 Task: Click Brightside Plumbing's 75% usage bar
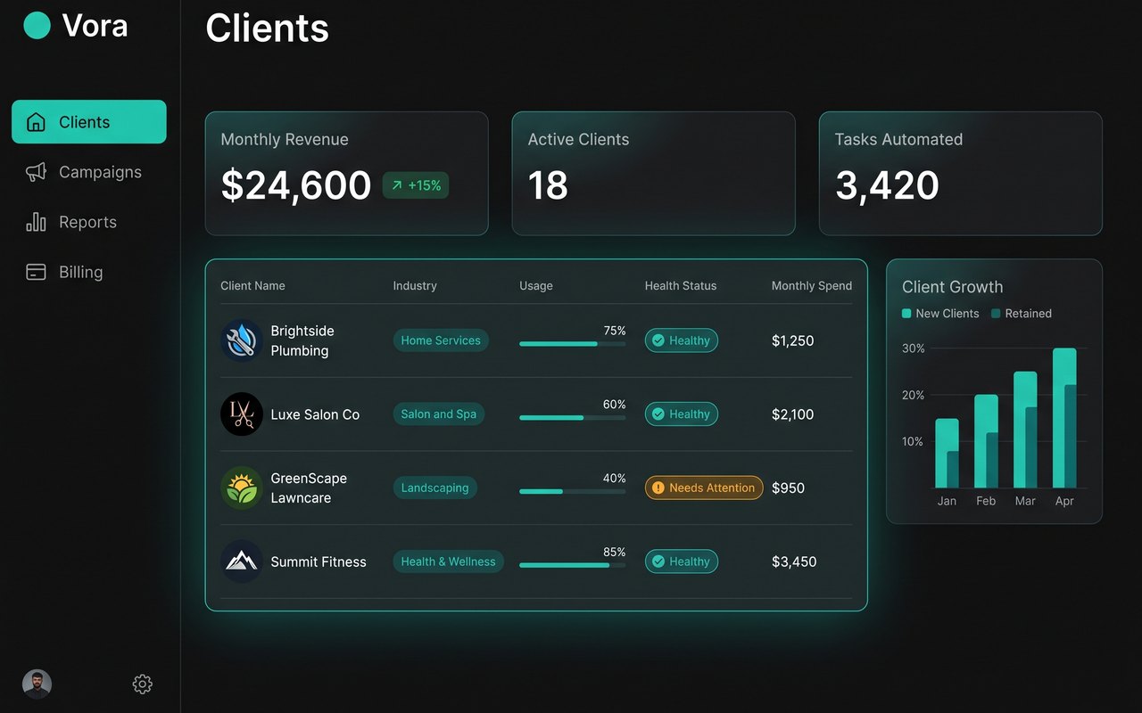(x=572, y=343)
